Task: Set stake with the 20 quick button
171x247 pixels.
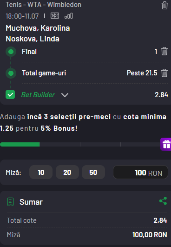Action: [x=67, y=172]
